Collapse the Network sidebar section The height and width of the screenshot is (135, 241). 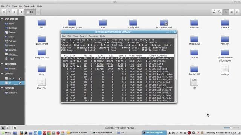(x=2, y=88)
